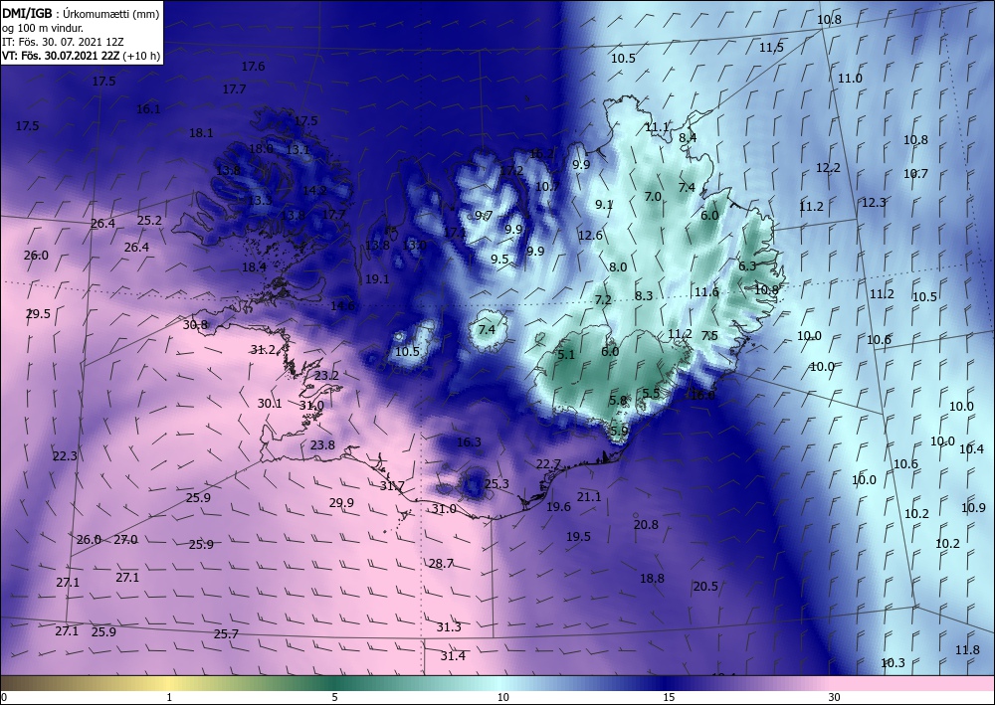Click the map value 19.6
995x705 pixels.
[x=558, y=506]
